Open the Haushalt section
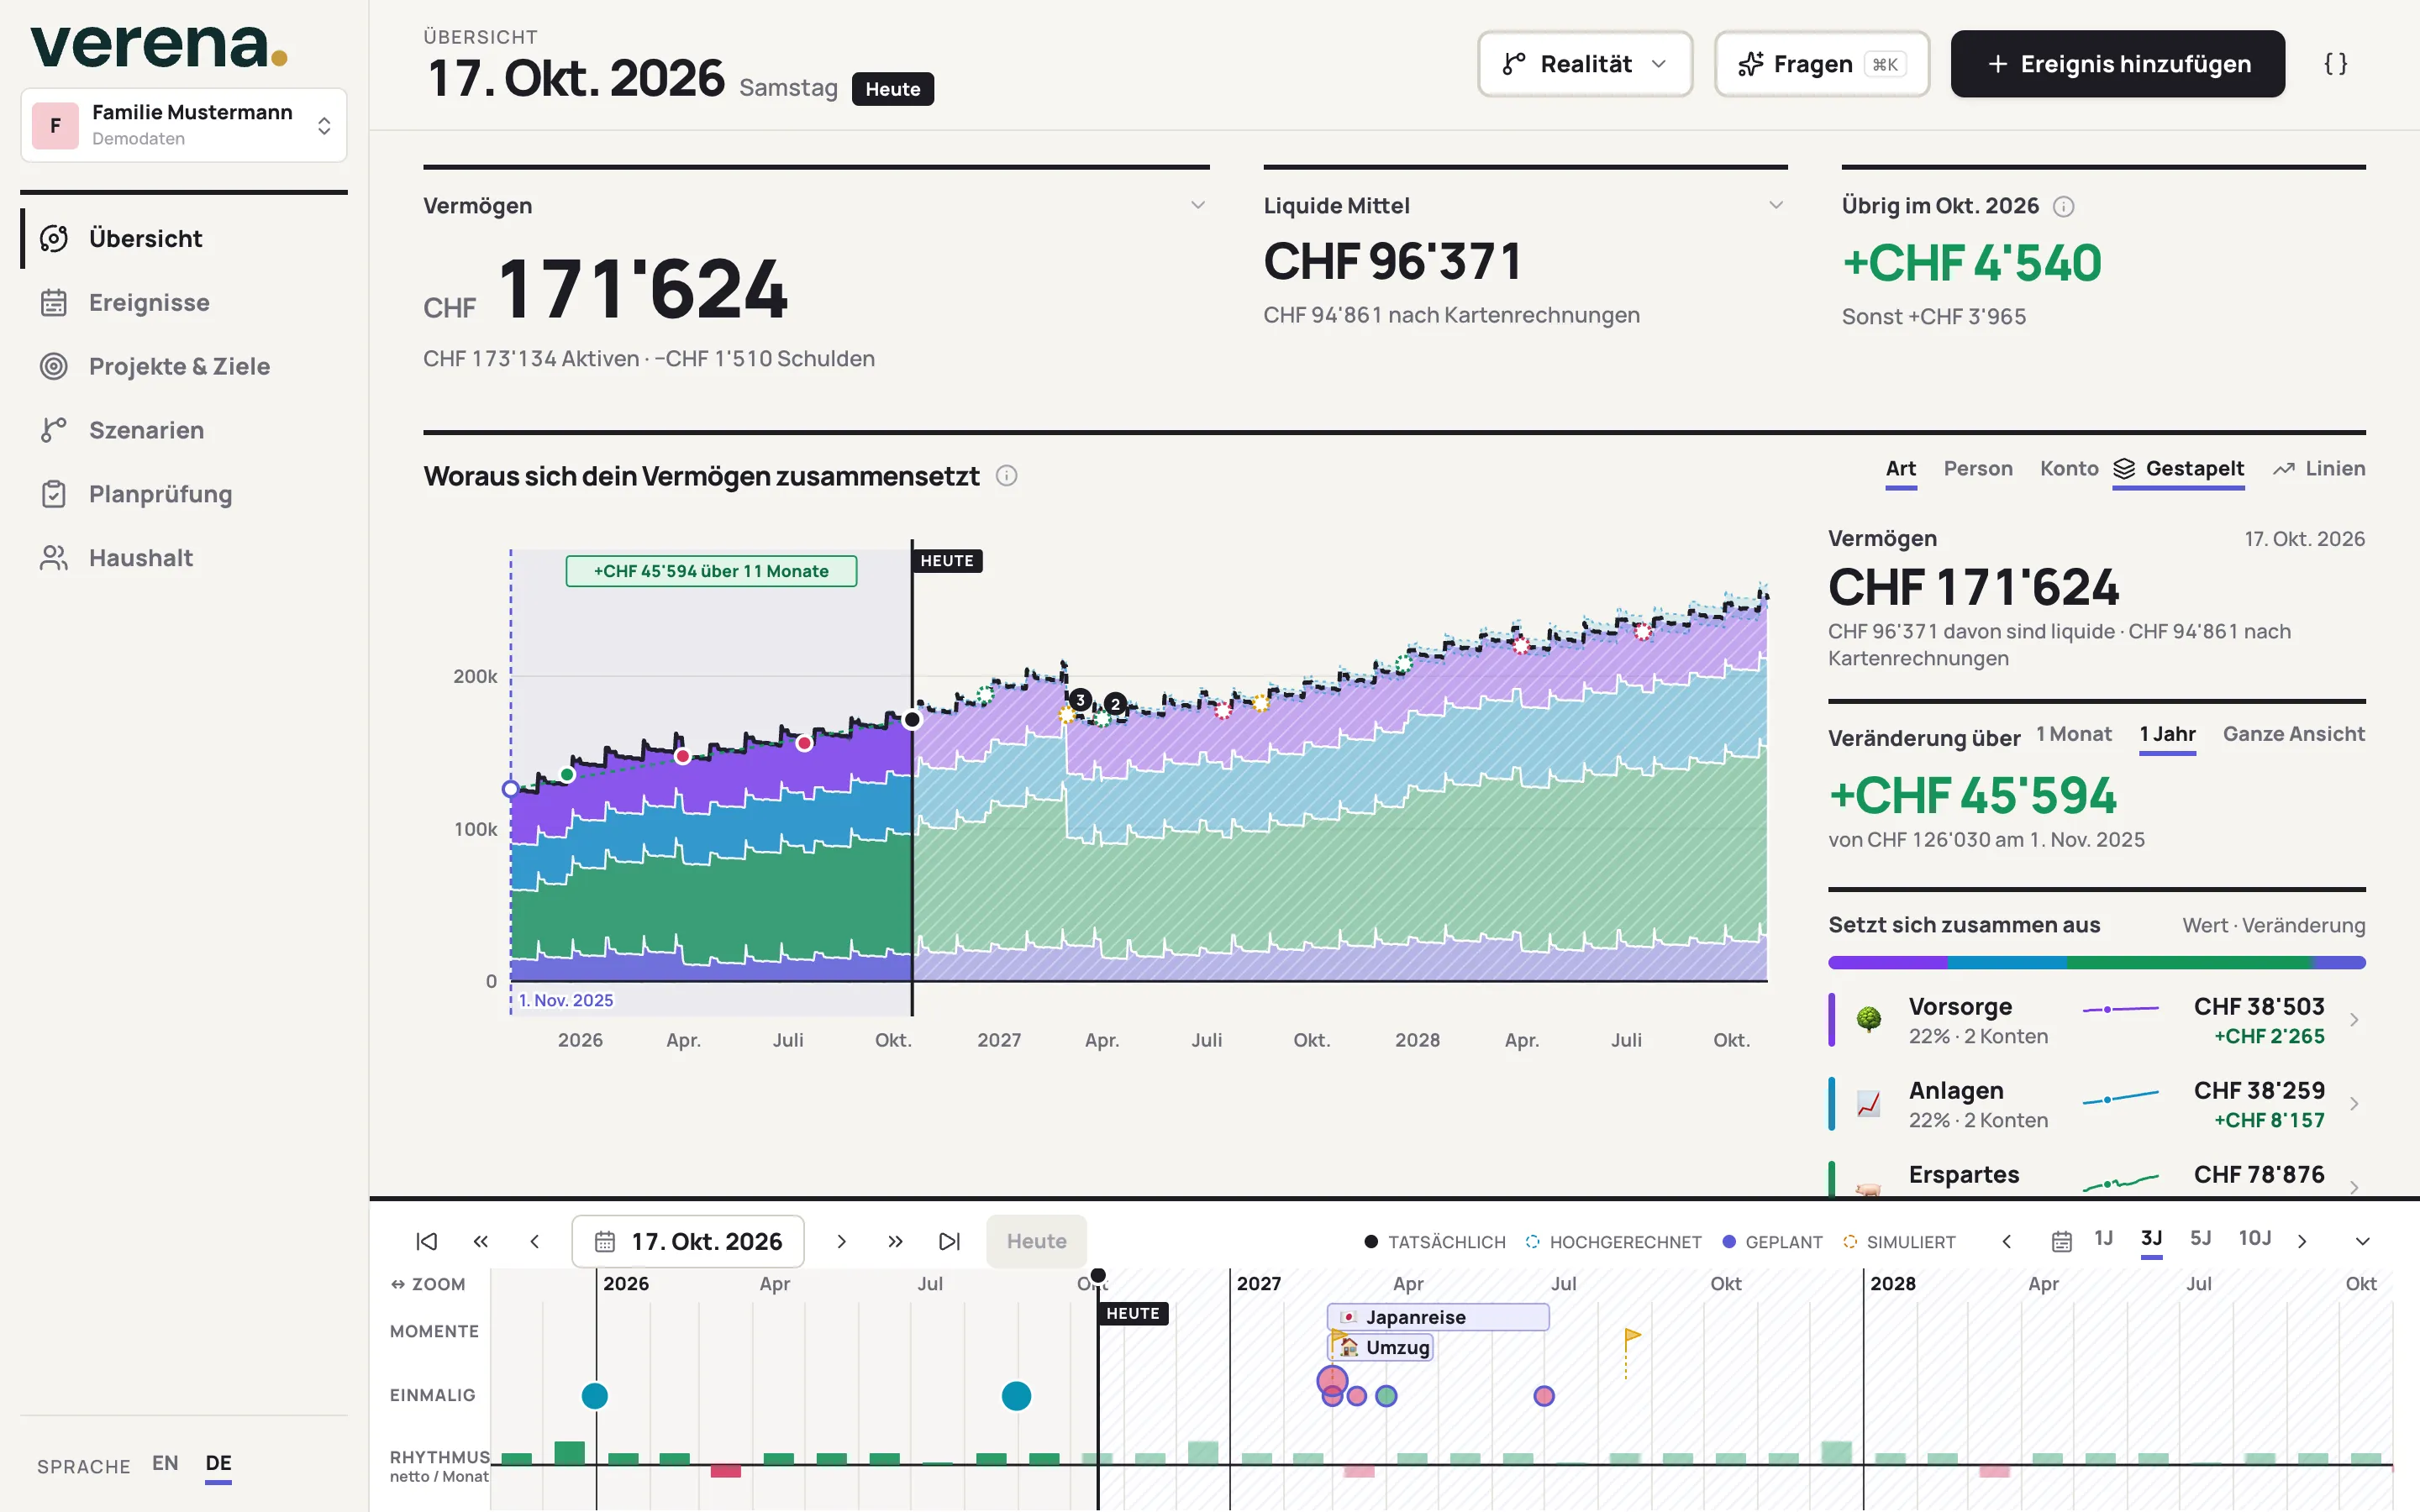Image resolution: width=2420 pixels, height=1512 pixels. (184, 558)
